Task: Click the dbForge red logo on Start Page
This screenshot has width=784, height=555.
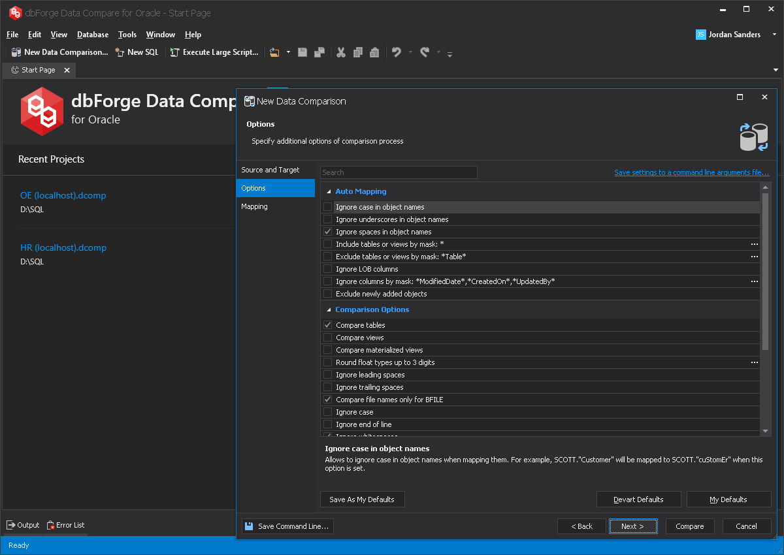Action: [42, 111]
